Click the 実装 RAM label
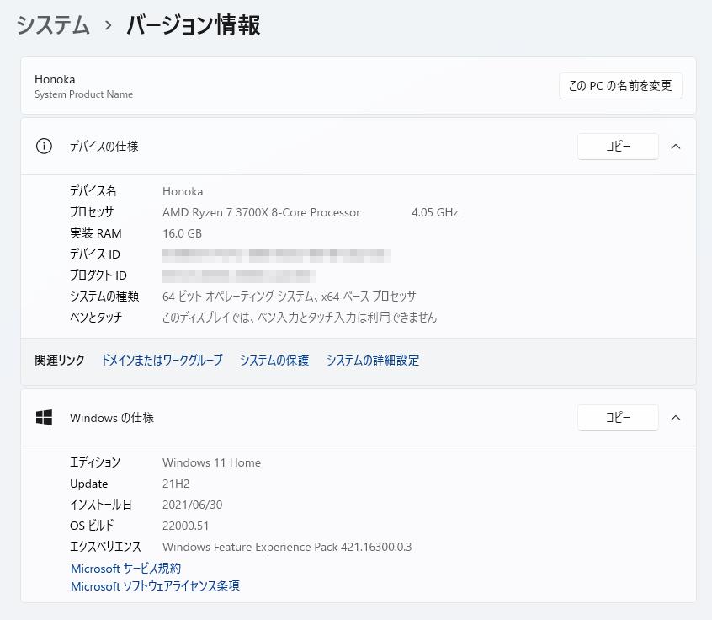The height and width of the screenshot is (620, 712). click(x=96, y=233)
